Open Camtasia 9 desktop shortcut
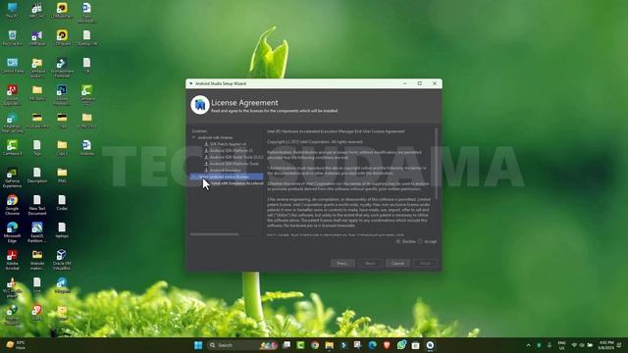628x353 pixels. pos(12,148)
